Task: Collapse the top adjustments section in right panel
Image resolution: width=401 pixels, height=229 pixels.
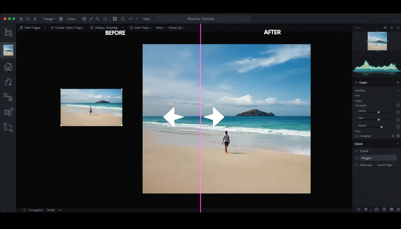Action: click(x=356, y=82)
